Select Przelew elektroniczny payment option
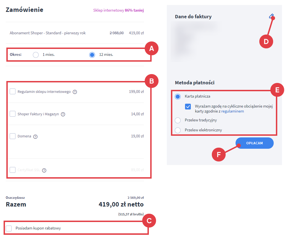The height and width of the screenshot is (235, 285). coord(178,130)
